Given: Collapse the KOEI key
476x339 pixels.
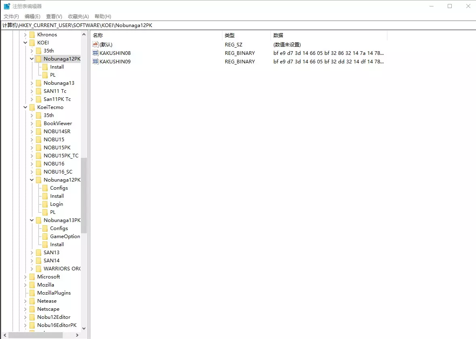Looking at the screenshot, I should pos(25,43).
